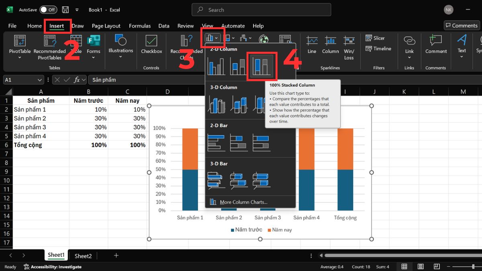The image size is (482, 271).
Task: Switch to Page Layout view in status bar
Action: 420,267
